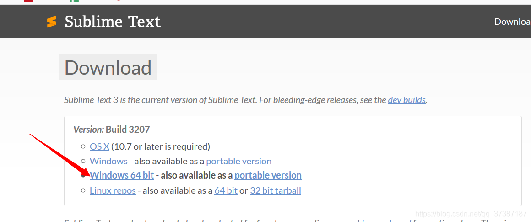
Task: Download the OS X version
Action: coord(100,146)
